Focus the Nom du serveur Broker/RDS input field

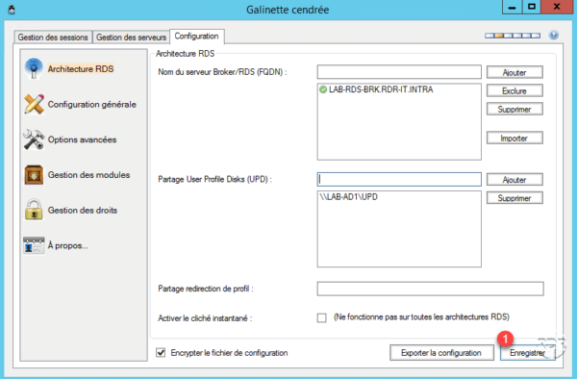click(x=399, y=72)
